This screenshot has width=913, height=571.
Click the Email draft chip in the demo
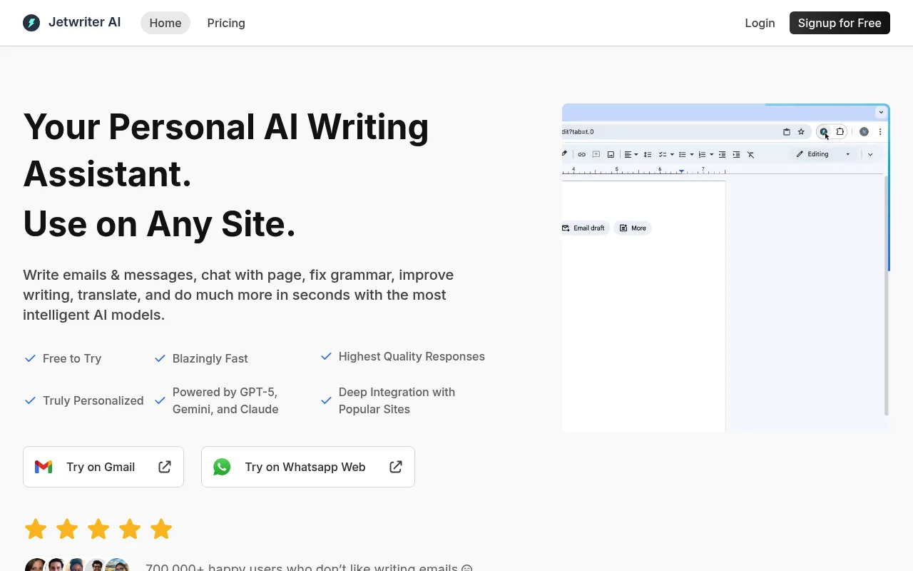point(585,228)
